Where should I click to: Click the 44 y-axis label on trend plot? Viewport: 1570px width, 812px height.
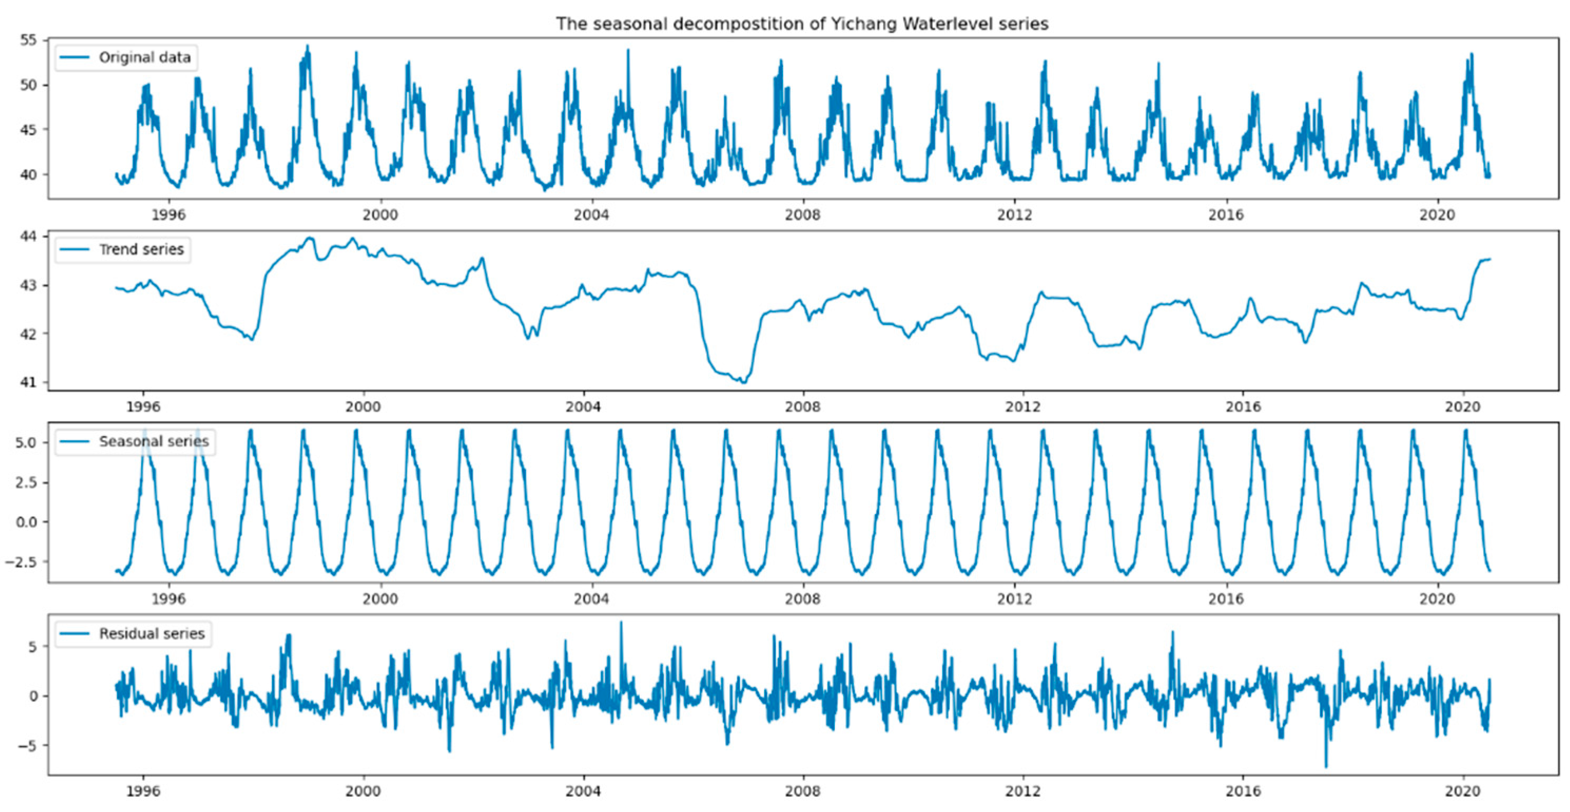(x=28, y=236)
